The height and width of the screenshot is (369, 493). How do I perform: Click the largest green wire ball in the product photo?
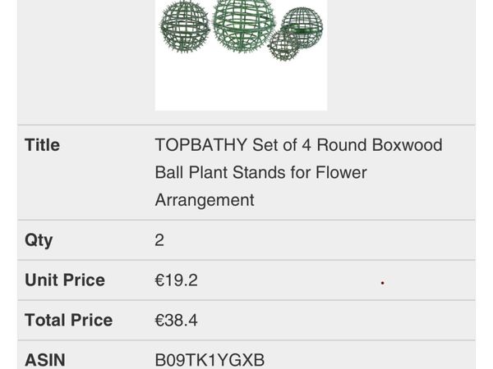(x=244, y=25)
